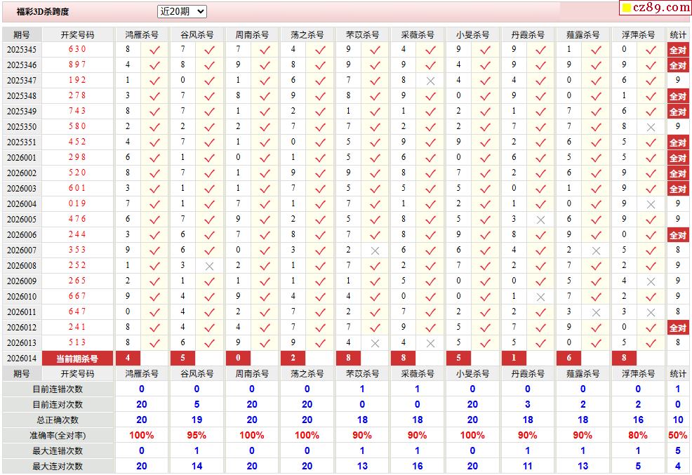Click the top 开奖号码 column header

(x=77, y=34)
